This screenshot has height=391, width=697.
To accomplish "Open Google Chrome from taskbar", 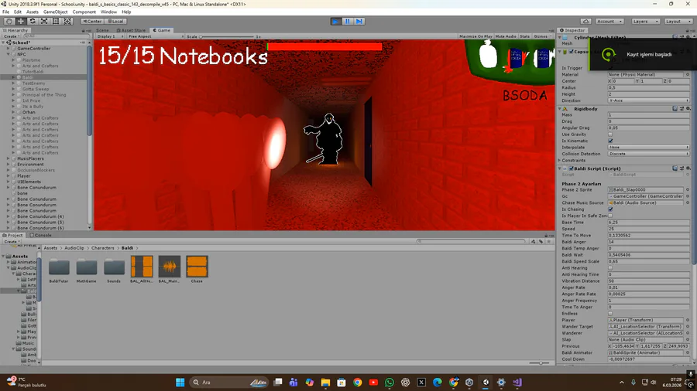I will pyautogui.click(x=357, y=382).
